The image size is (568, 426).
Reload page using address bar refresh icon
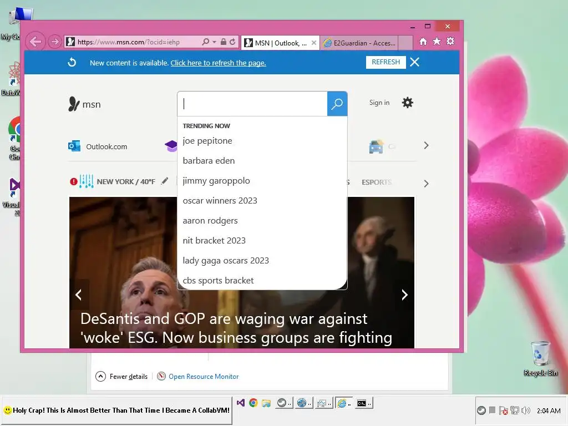[x=232, y=42]
